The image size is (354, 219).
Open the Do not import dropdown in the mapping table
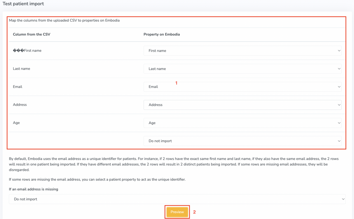point(242,141)
